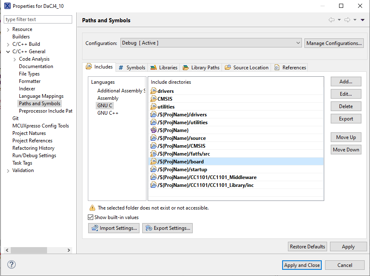Click the warning triangle icon near message
Image resolution: width=370 pixels, height=276 pixels.
click(x=92, y=208)
